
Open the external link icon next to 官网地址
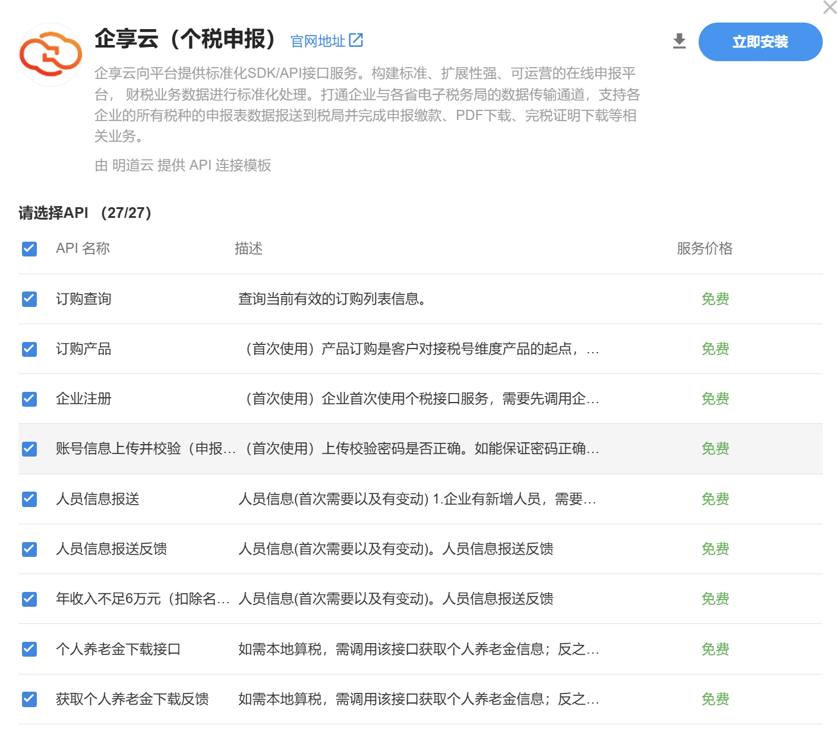pyautogui.click(x=356, y=40)
